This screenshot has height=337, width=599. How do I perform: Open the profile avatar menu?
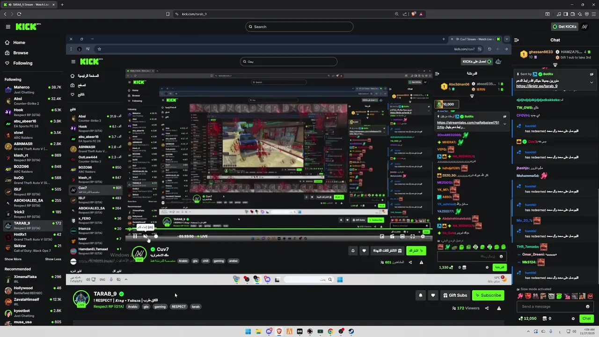tap(585, 27)
